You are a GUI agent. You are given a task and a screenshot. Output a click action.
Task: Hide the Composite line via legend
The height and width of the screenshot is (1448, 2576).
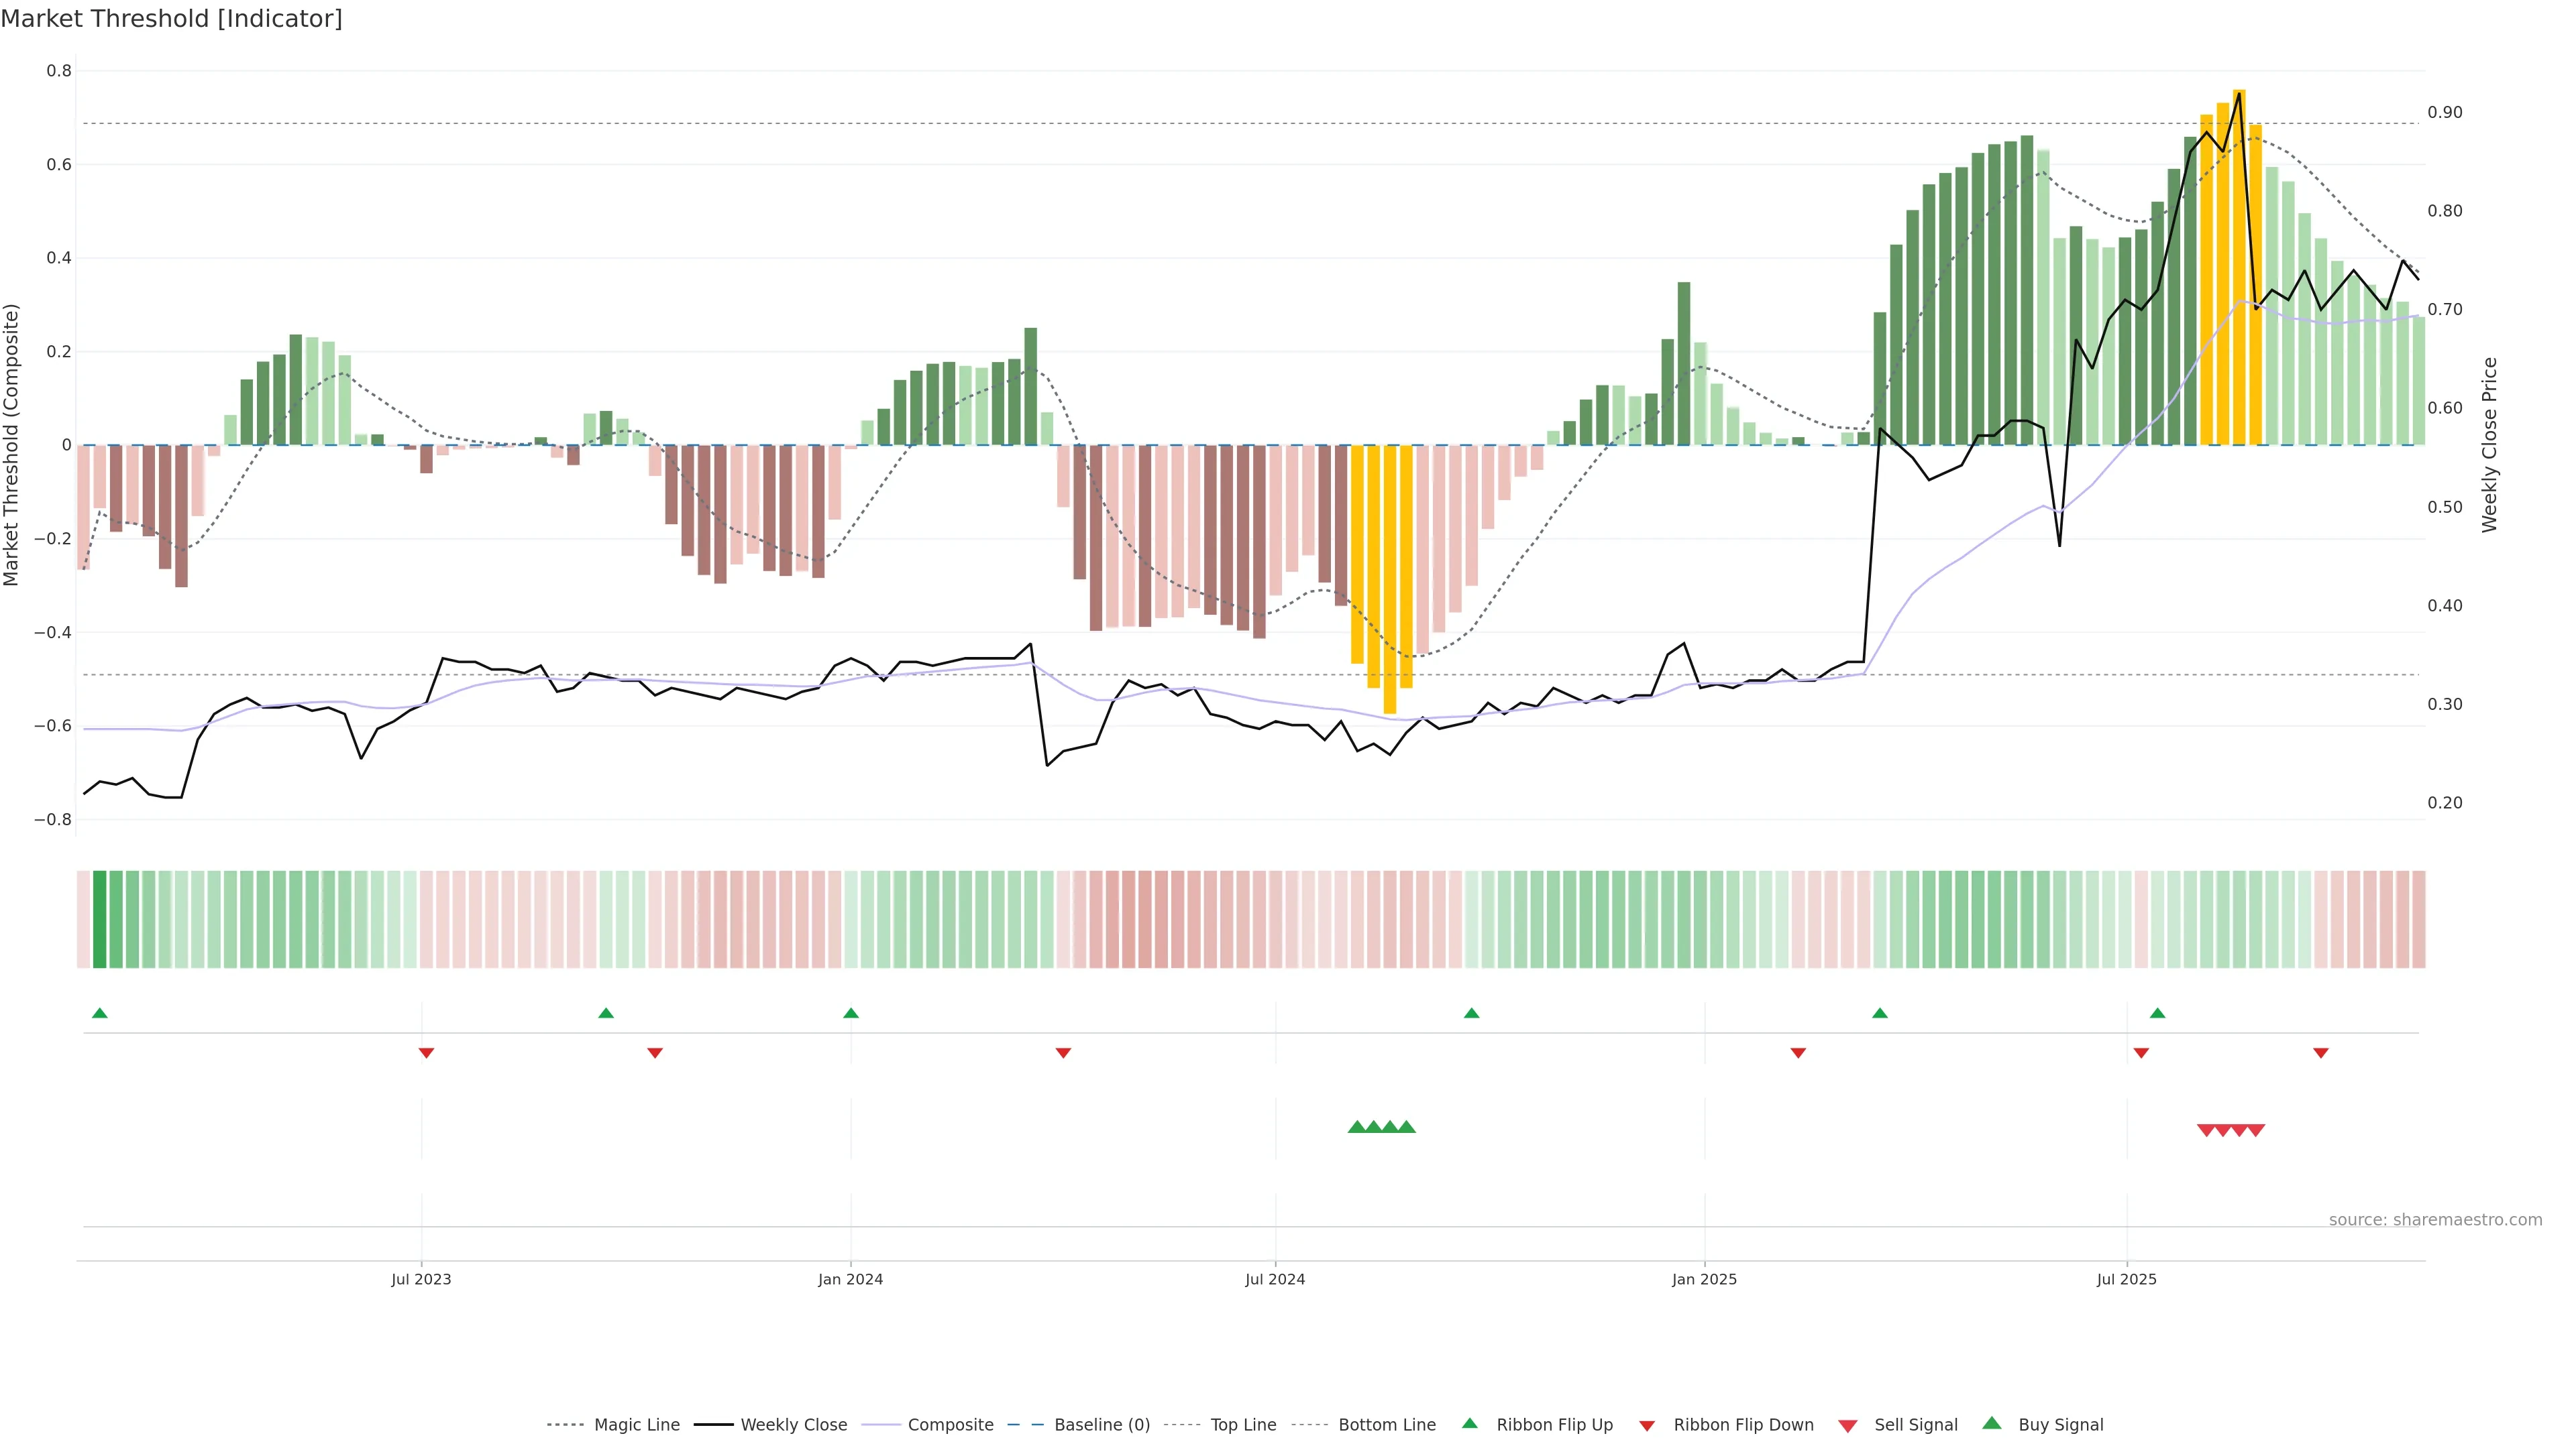tap(950, 1424)
